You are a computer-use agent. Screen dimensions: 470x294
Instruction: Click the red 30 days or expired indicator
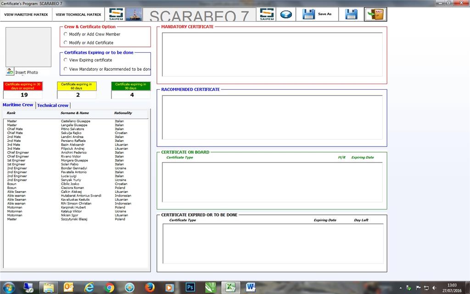[23, 86]
